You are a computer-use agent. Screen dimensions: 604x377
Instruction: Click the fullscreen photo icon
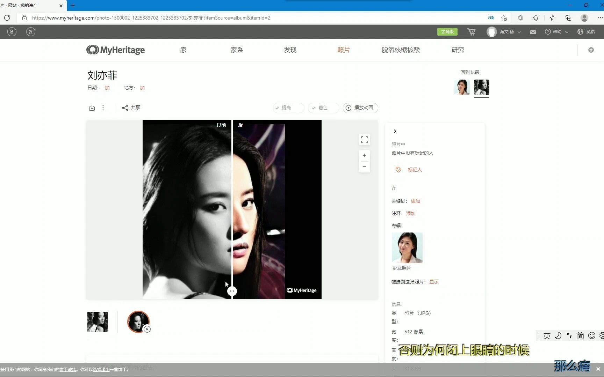coord(365,140)
